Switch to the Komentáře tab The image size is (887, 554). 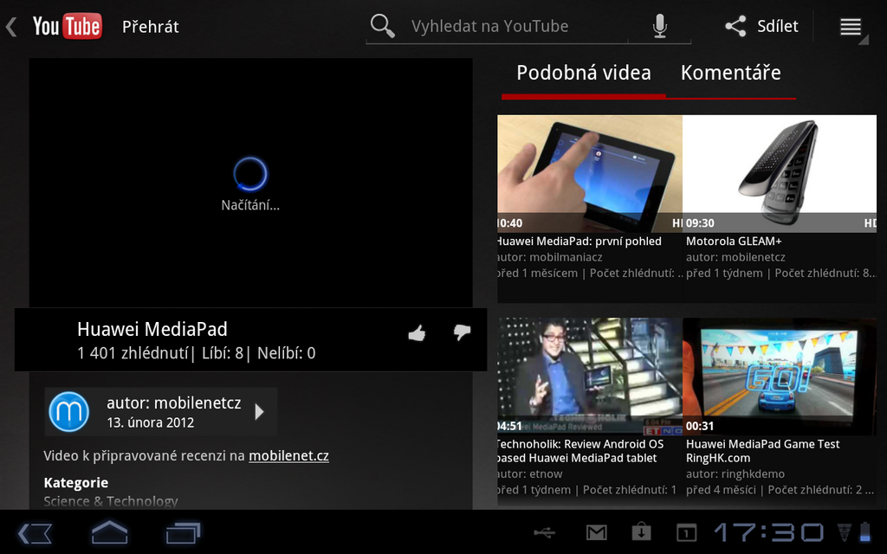[731, 74]
